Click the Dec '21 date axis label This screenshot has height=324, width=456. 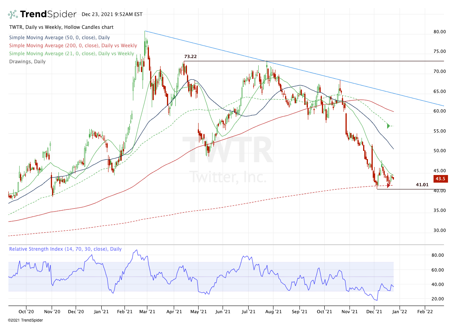(374, 312)
